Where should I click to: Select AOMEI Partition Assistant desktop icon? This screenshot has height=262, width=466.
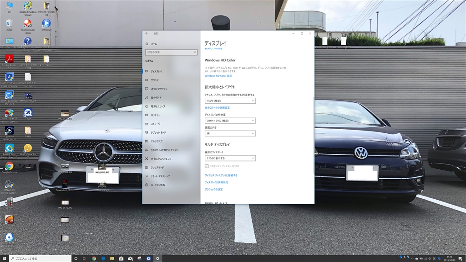pyautogui.click(x=9, y=115)
